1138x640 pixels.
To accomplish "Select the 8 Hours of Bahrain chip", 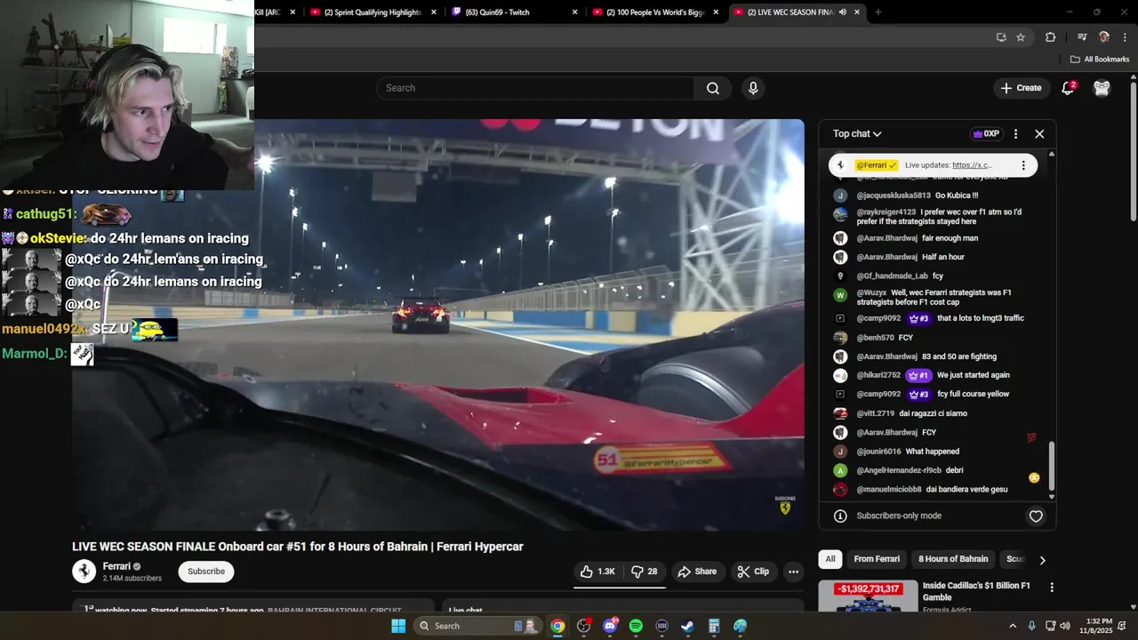I will coord(953,559).
